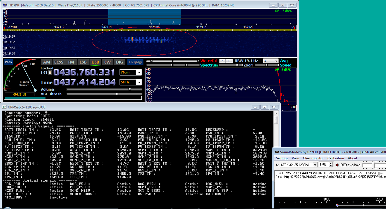The height and width of the screenshot is (209, 386).
Task: Click Sequence number: 94 line in console
Action: [27, 113]
